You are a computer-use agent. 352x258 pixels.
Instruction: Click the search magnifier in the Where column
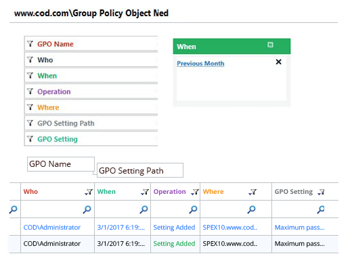(x=251, y=209)
